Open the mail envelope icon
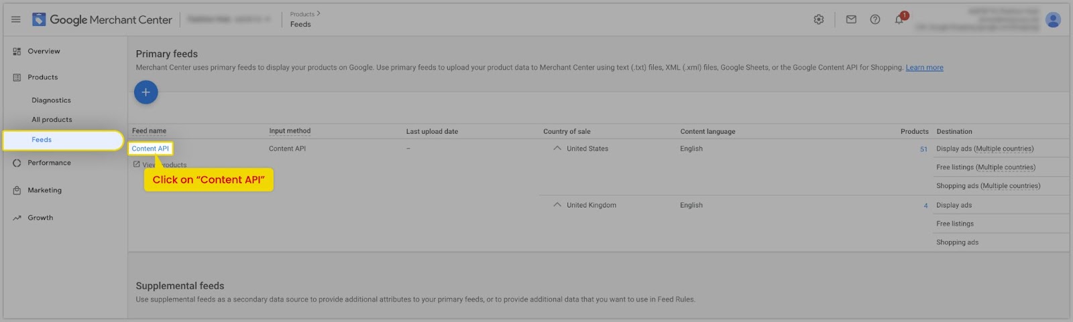Viewport: 1073px width, 322px height. coord(851,19)
